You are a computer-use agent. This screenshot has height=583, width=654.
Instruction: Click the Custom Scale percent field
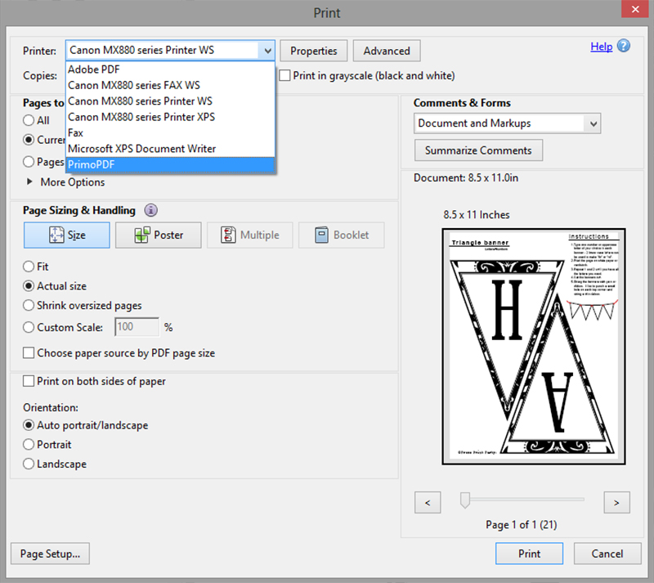pyautogui.click(x=137, y=327)
